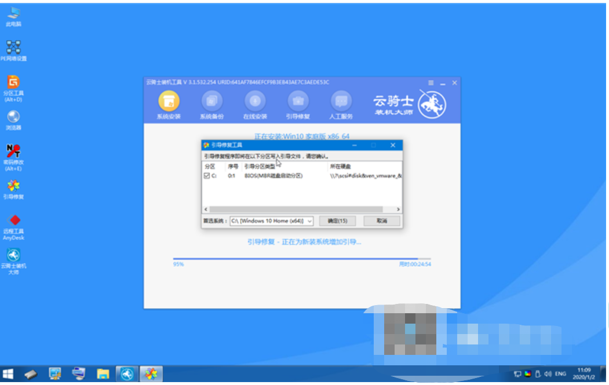The image size is (609, 385).
Task: Close the 云骑士装机工具 window
Action: coord(454,83)
